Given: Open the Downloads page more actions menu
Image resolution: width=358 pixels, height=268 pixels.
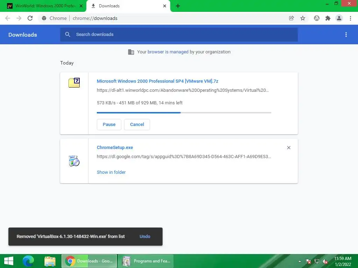Looking at the screenshot, I should click(x=346, y=35).
